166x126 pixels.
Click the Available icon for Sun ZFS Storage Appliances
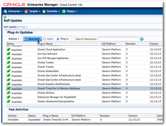tap(9, 58)
